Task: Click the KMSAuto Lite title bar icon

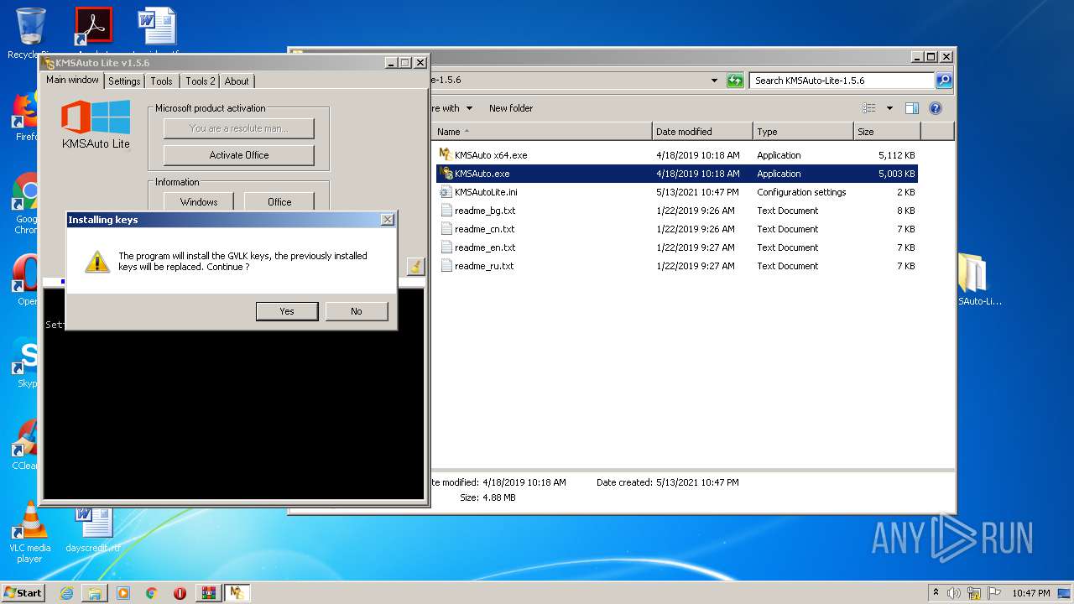Action: click(x=49, y=63)
